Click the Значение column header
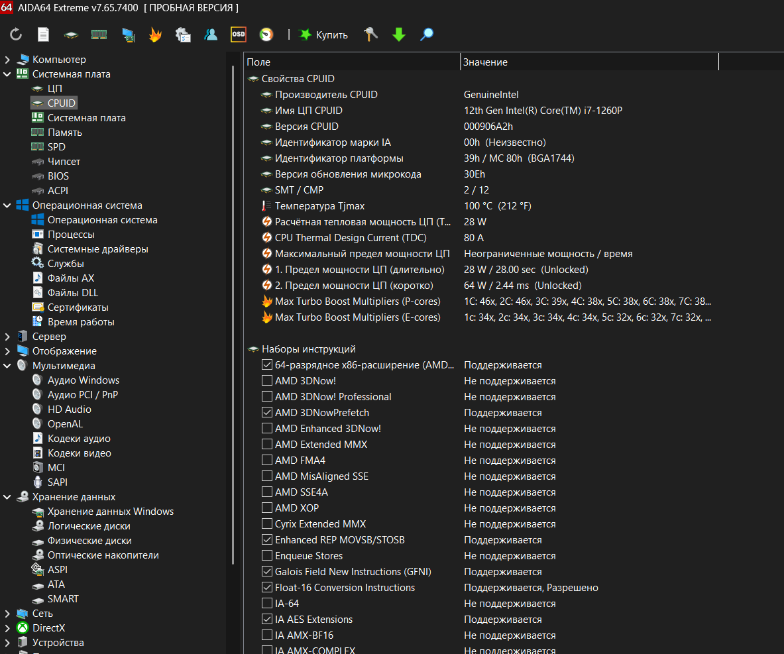Viewport: 784px width, 654px height. 589,62
